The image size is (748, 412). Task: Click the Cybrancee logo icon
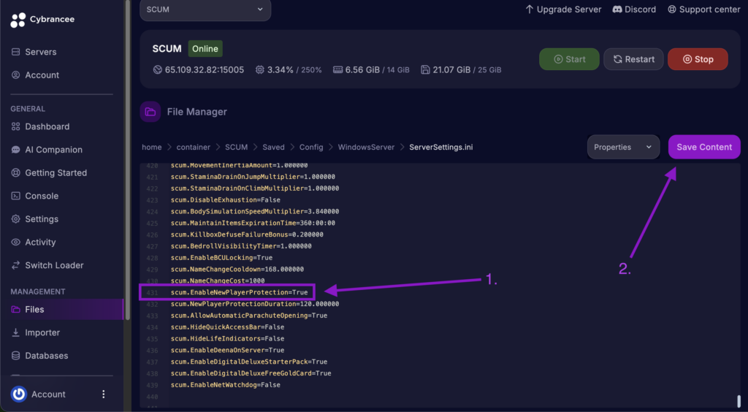tap(18, 20)
